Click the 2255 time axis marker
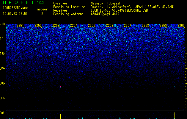 click(92, 26)
